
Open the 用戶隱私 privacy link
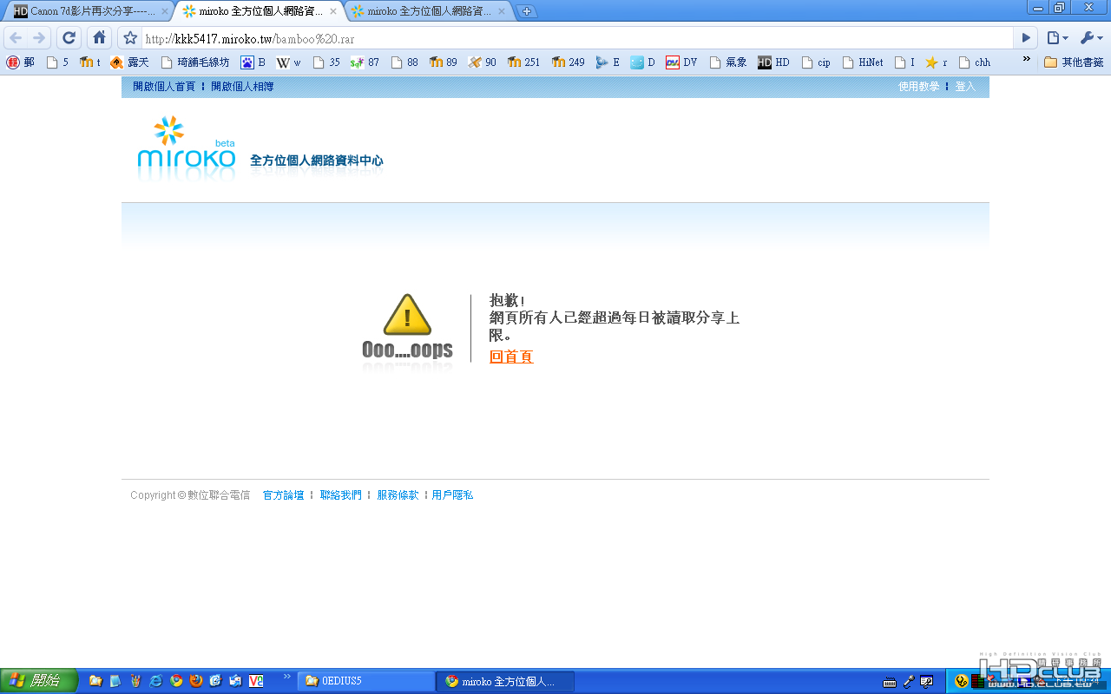(452, 495)
